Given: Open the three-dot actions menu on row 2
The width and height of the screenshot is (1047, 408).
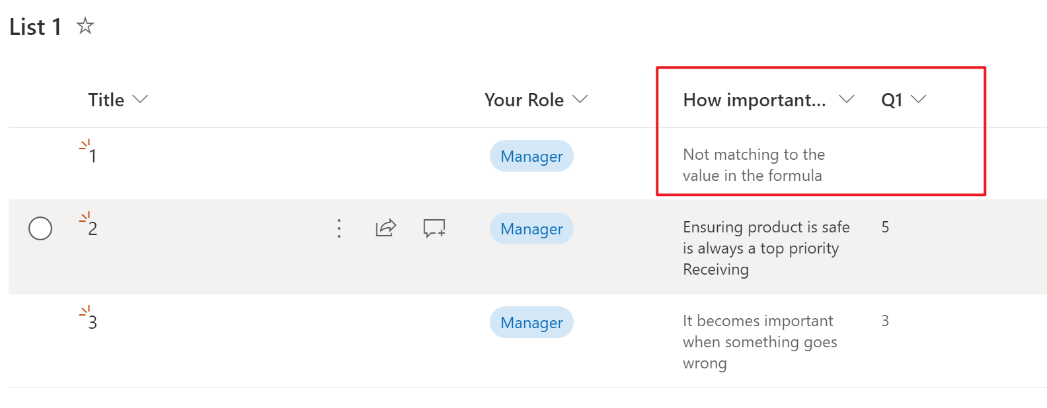Looking at the screenshot, I should [x=339, y=228].
